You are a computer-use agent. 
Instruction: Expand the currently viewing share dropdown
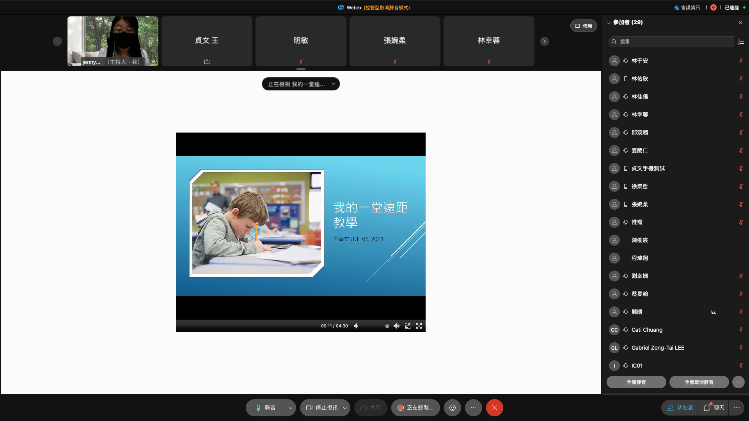pyautogui.click(x=333, y=84)
